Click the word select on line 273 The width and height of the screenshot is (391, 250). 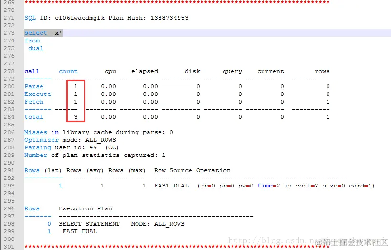36,33
